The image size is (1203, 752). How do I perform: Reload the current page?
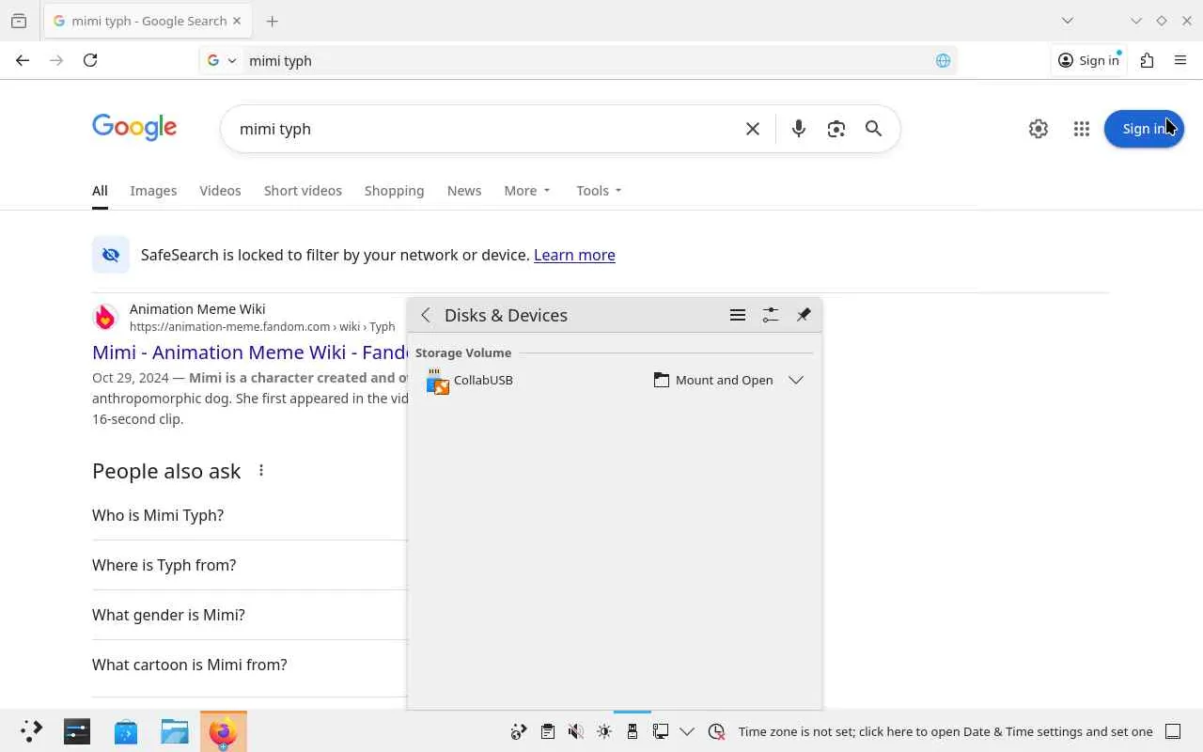click(90, 60)
